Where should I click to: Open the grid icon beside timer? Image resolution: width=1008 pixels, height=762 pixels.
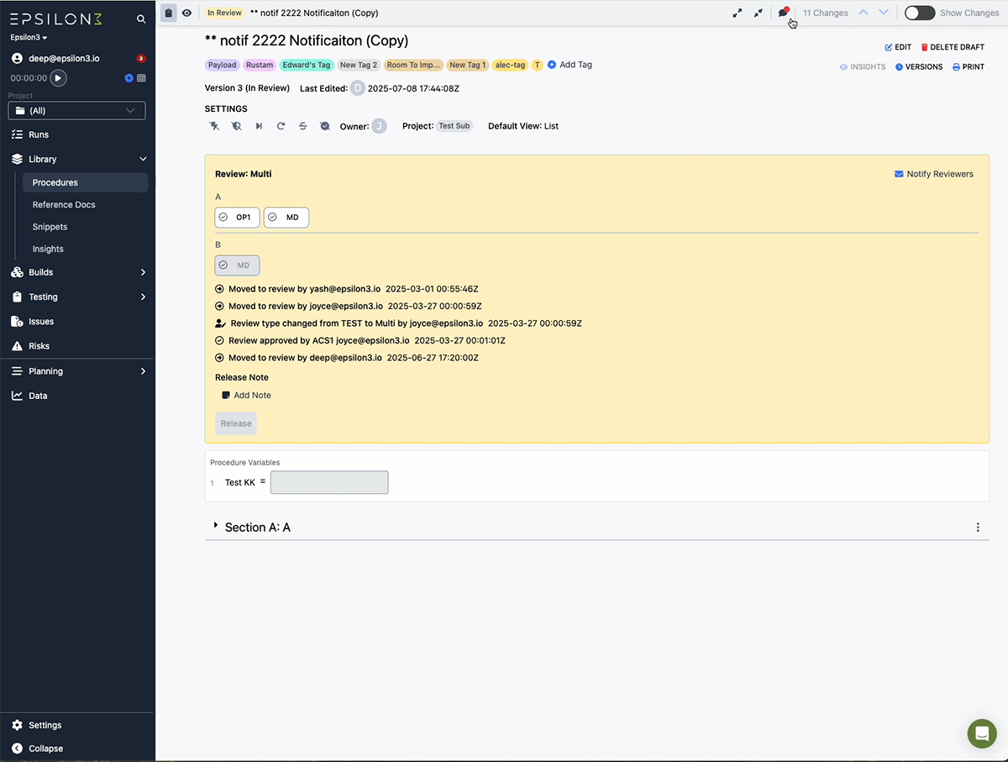[141, 77]
